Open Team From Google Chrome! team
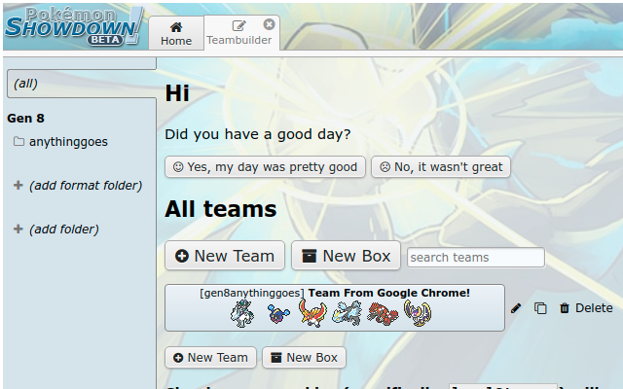 pos(335,307)
